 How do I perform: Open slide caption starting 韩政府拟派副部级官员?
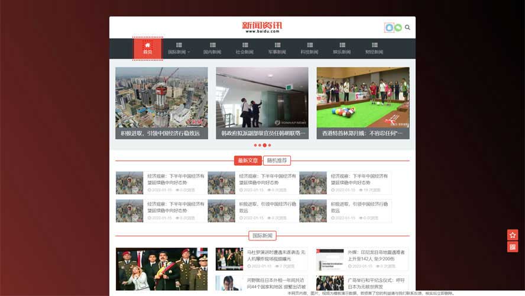click(x=263, y=133)
